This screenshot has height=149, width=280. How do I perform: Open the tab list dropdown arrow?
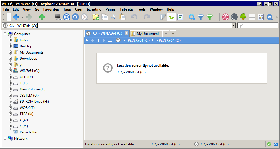[x=173, y=33]
